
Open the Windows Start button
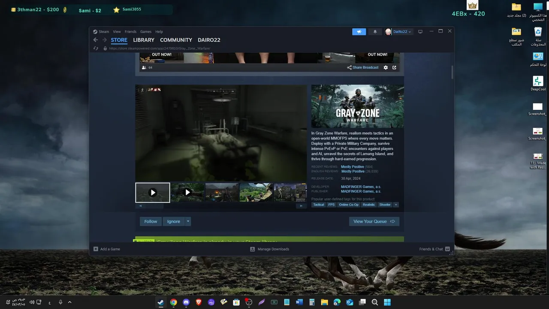[387, 302]
